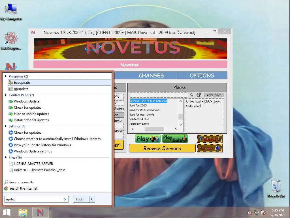Click the Add Place button
The image size is (290, 218).
(214, 95)
